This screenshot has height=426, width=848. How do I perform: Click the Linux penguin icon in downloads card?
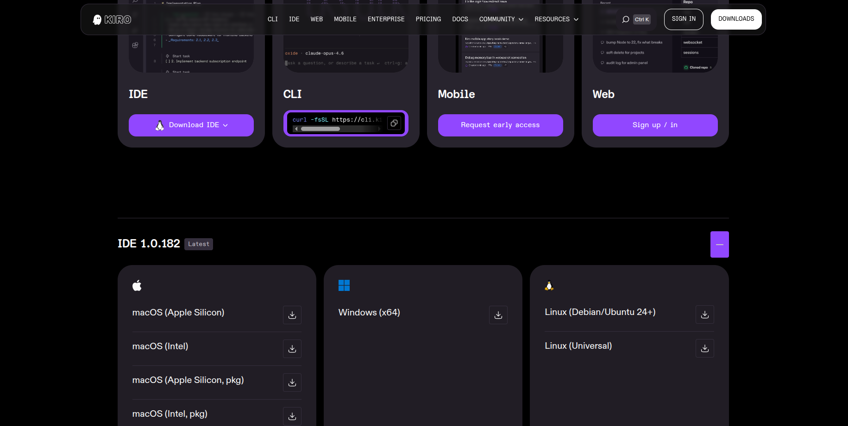click(549, 285)
